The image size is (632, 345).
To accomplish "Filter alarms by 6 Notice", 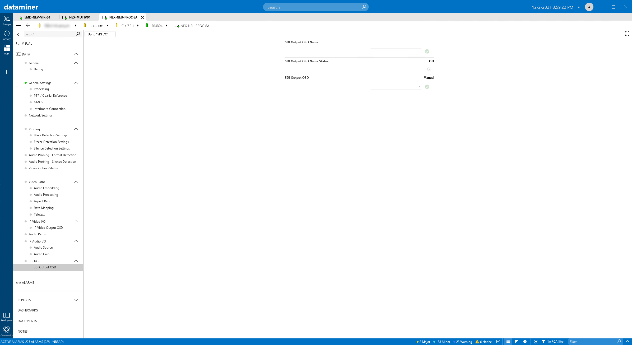I will 484,342.
